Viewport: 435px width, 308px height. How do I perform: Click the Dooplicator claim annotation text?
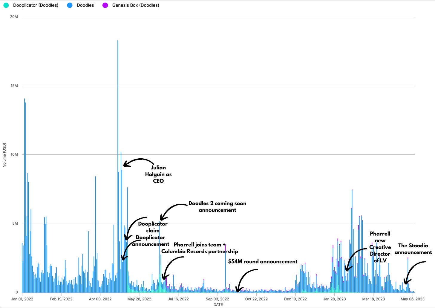click(153, 227)
